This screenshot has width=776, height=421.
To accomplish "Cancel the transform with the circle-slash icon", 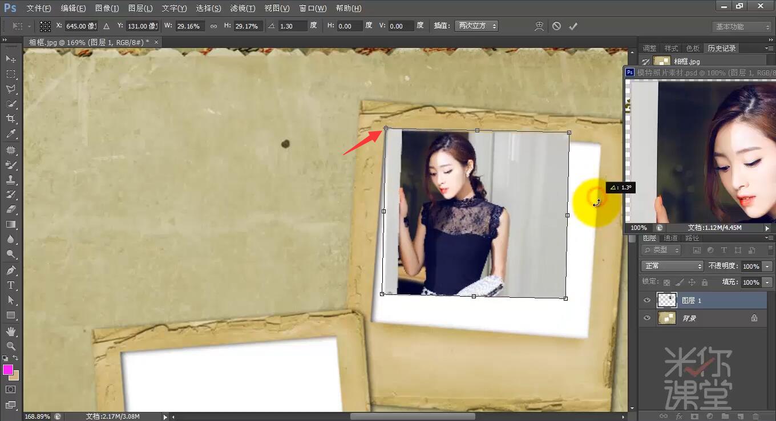I will (x=556, y=26).
